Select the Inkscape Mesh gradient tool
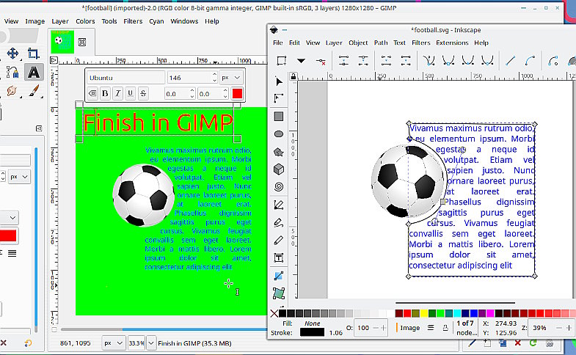Image resolution: width=576 pixels, height=355 pixels. tap(279, 293)
